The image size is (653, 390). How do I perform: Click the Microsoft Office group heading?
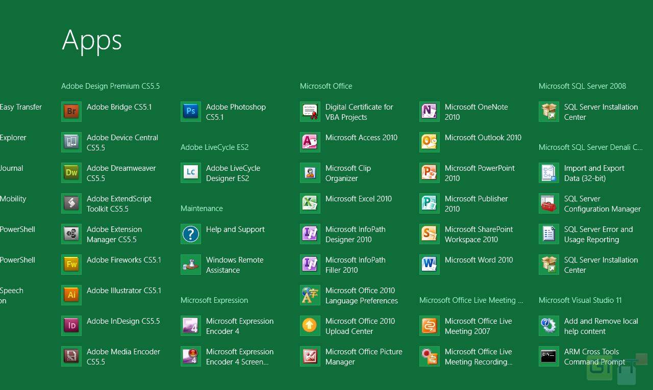click(x=326, y=86)
